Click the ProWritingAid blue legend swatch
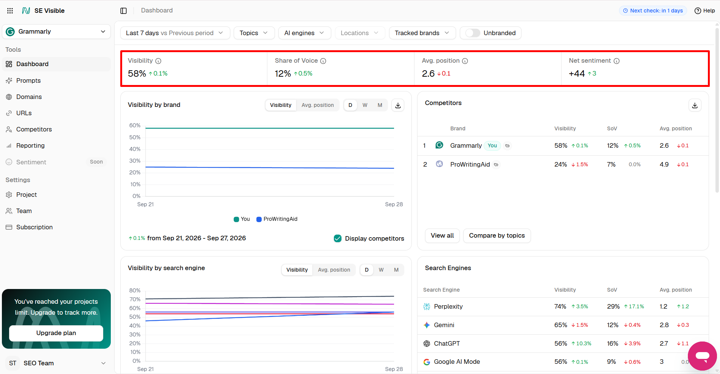 [x=259, y=219]
